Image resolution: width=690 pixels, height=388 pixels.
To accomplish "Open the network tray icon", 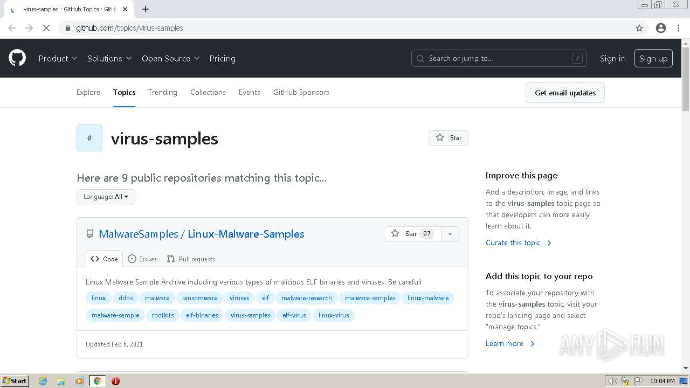I will (x=626, y=381).
